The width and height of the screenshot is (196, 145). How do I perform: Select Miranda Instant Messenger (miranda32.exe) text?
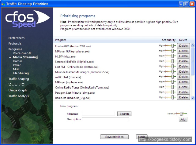click(82, 72)
